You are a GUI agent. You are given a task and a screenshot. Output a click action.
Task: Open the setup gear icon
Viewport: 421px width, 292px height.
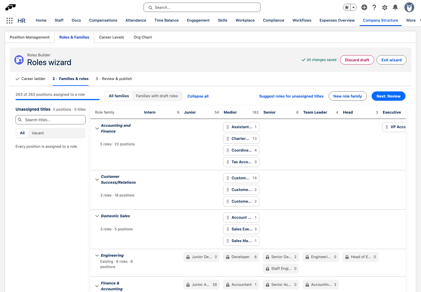pyautogui.click(x=385, y=7)
